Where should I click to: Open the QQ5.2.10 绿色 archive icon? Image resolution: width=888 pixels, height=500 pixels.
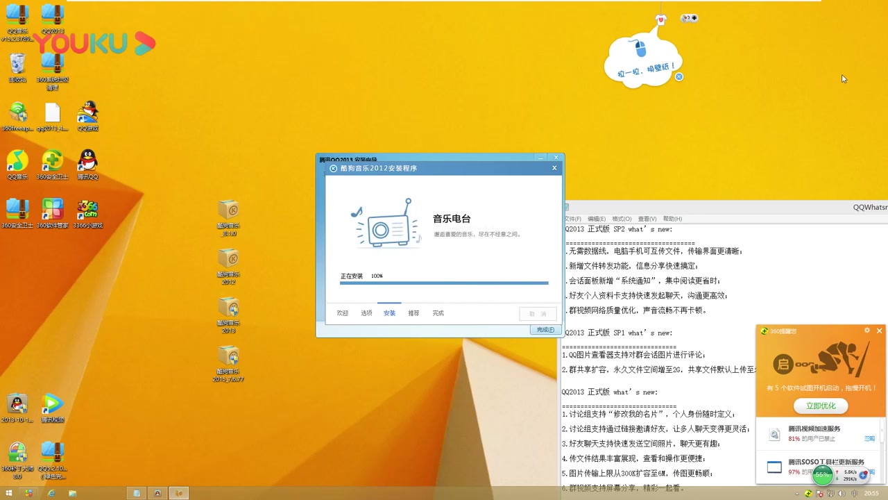[x=52, y=460]
